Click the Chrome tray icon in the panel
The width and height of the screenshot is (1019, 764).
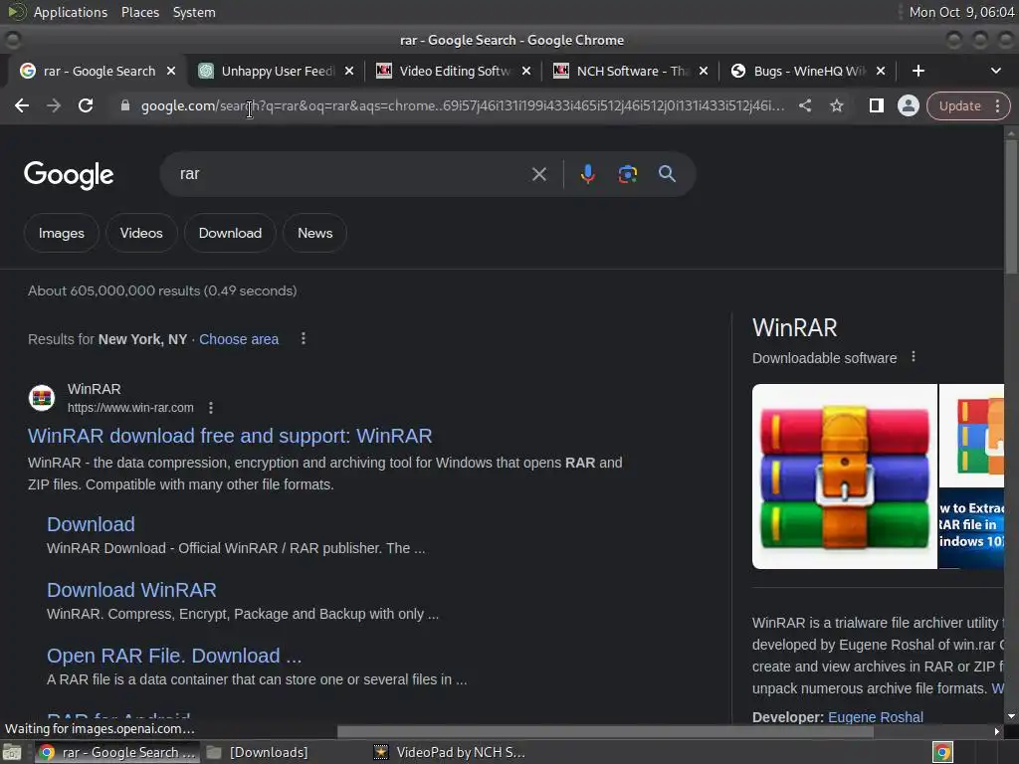941,752
